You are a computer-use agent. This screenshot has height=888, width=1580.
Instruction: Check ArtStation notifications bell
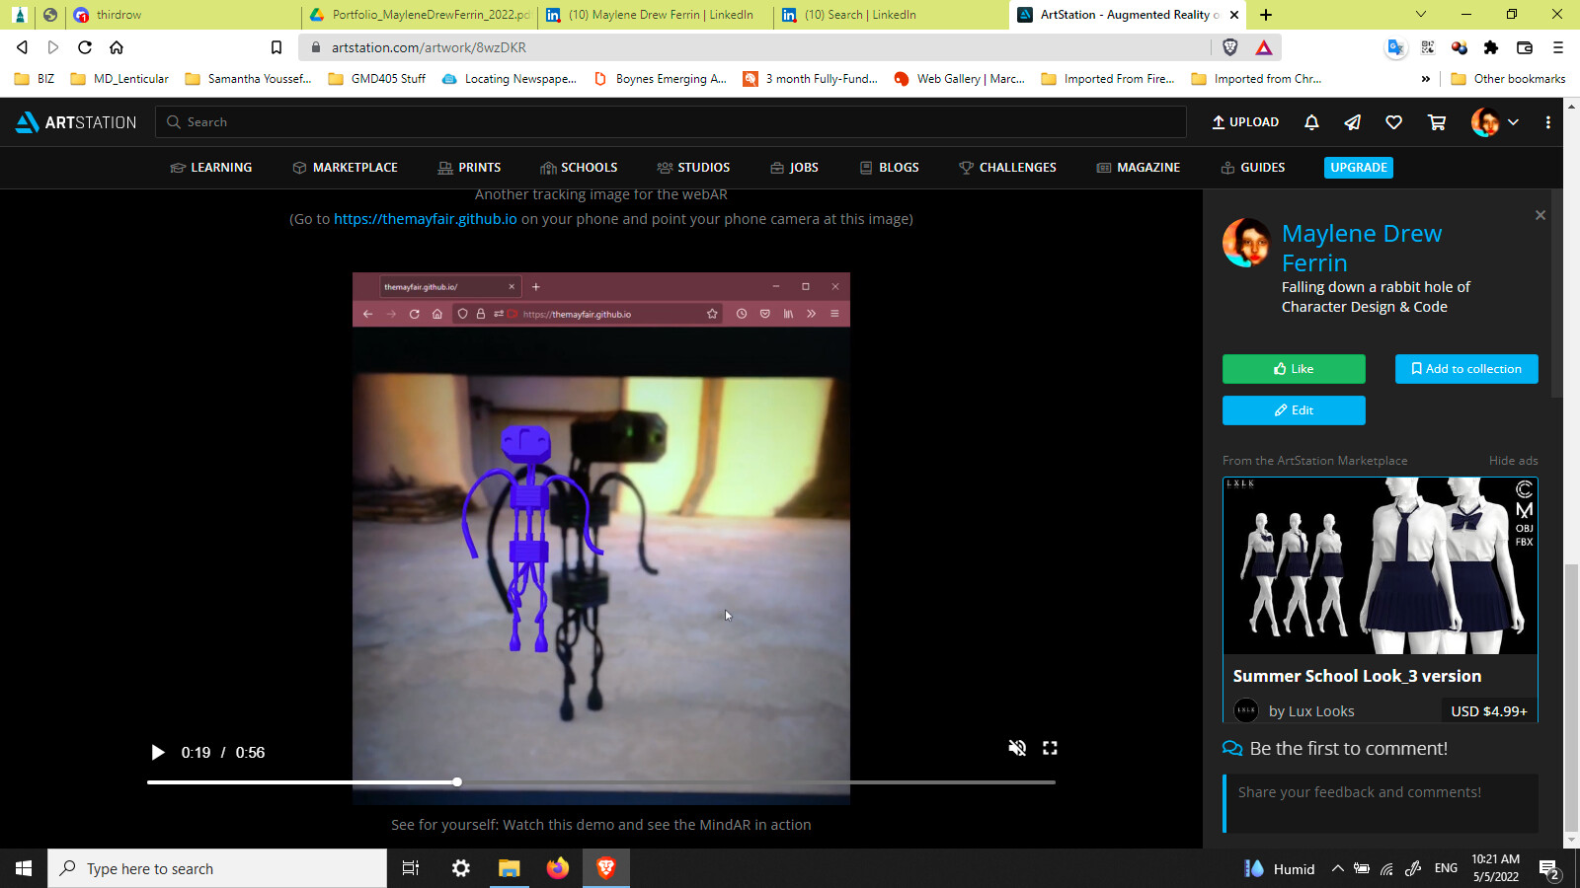tap(1311, 121)
